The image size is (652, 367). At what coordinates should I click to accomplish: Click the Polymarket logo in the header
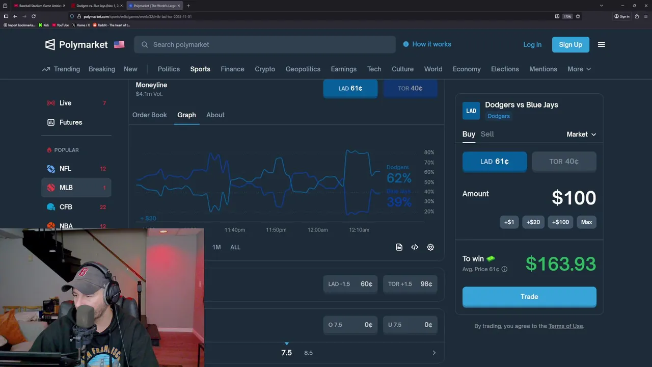tap(76, 44)
